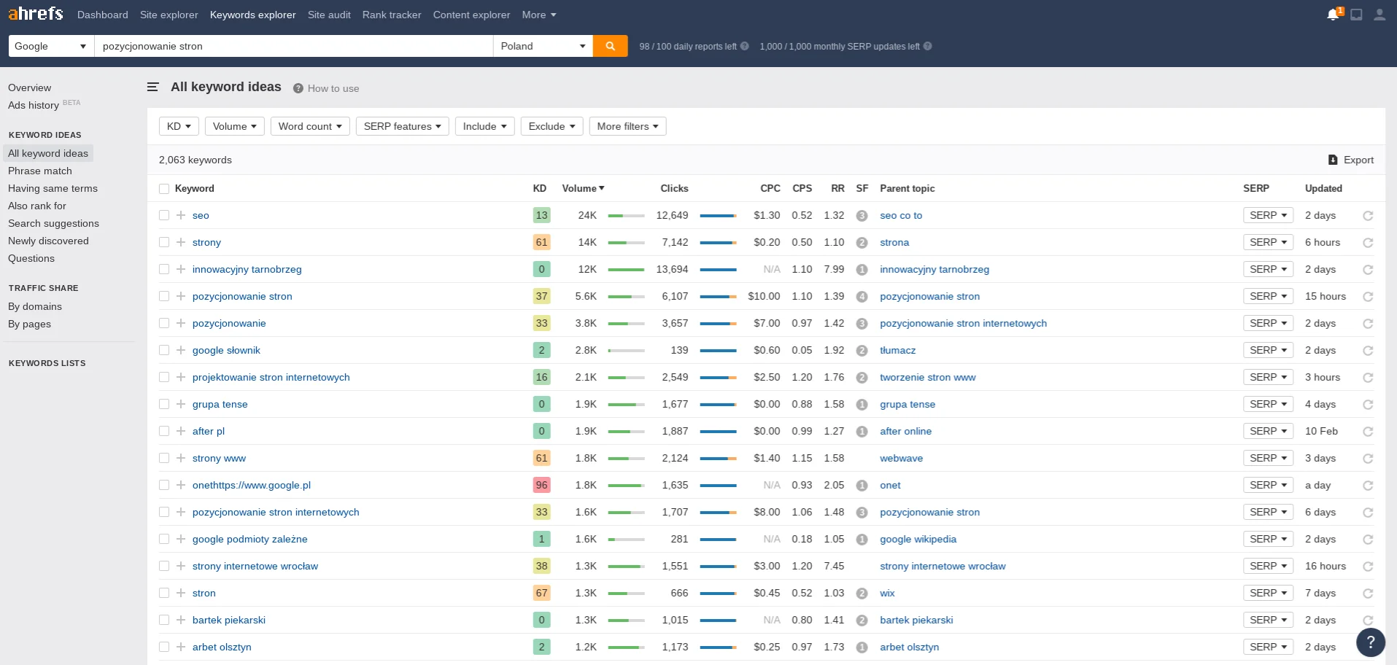The width and height of the screenshot is (1397, 665).
Task: Click the orange search magnifier button
Action: click(x=611, y=46)
